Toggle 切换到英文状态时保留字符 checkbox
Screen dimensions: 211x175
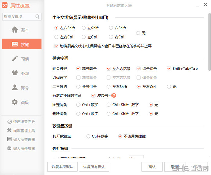tap(56, 46)
